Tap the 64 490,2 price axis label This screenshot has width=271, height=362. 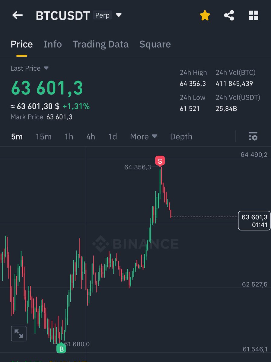[x=254, y=155]
